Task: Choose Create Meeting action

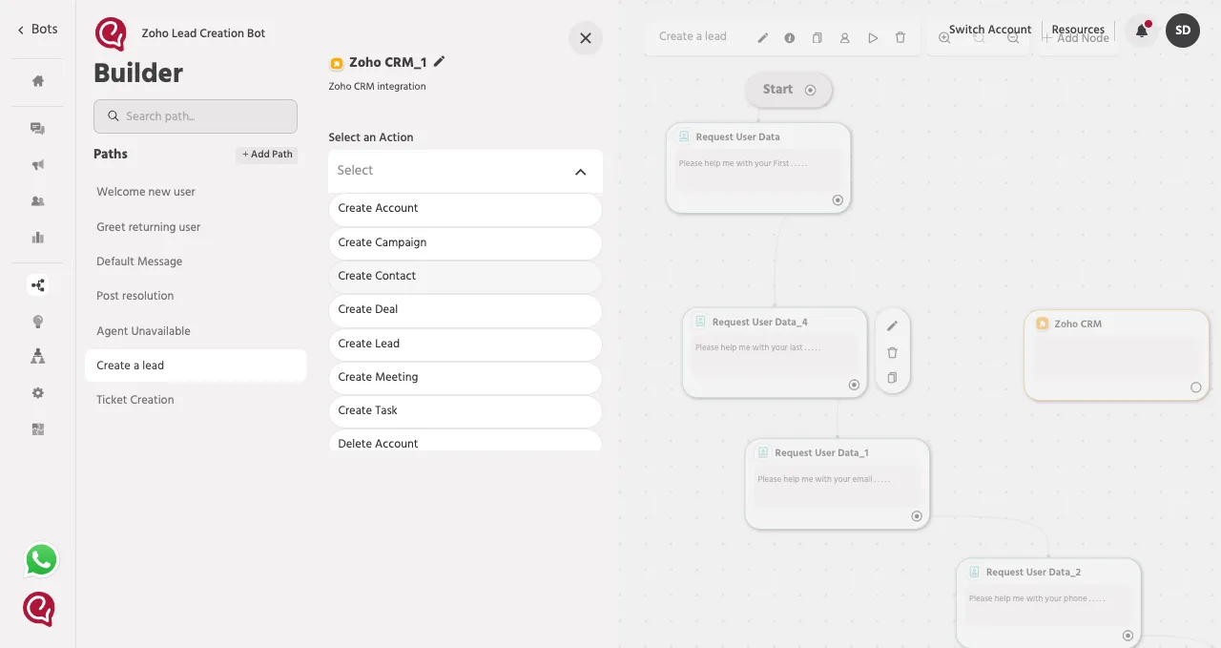Action: point(466,378)
